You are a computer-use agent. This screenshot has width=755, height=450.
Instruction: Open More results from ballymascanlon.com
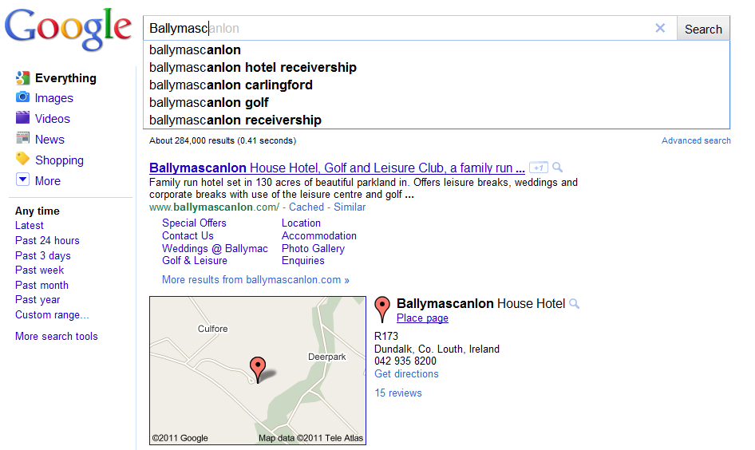coord(255,279)
